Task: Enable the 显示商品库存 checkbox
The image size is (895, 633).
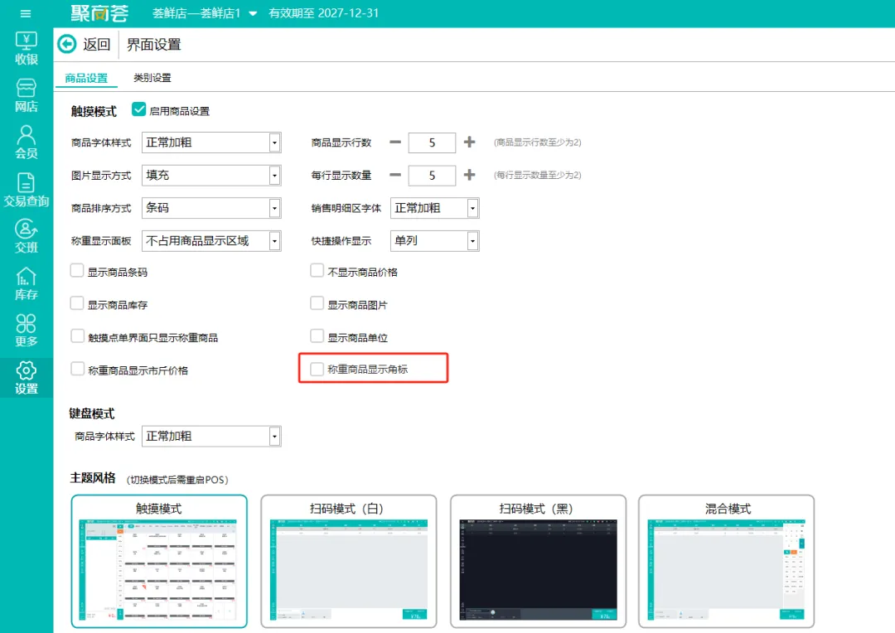Action: (x=77, y=303)
